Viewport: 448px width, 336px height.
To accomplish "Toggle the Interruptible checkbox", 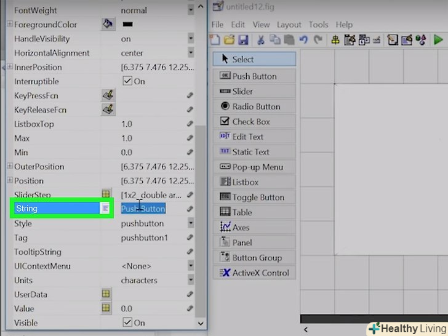I will (127, 81).
